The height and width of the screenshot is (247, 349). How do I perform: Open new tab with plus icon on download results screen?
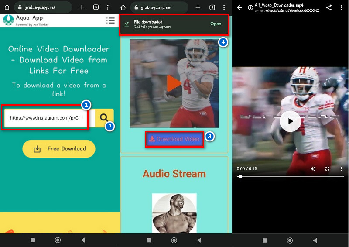point(198,7)
